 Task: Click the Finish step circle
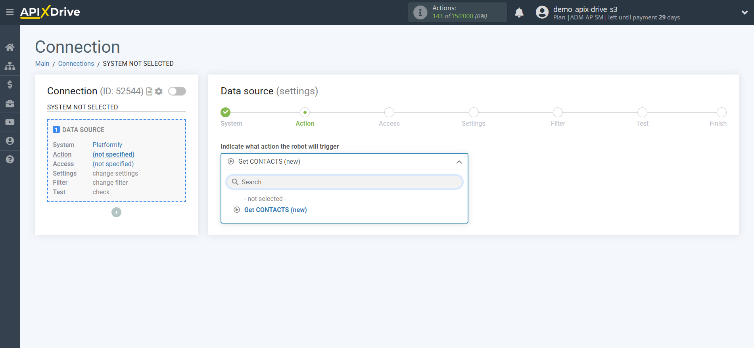click(721, 112)
